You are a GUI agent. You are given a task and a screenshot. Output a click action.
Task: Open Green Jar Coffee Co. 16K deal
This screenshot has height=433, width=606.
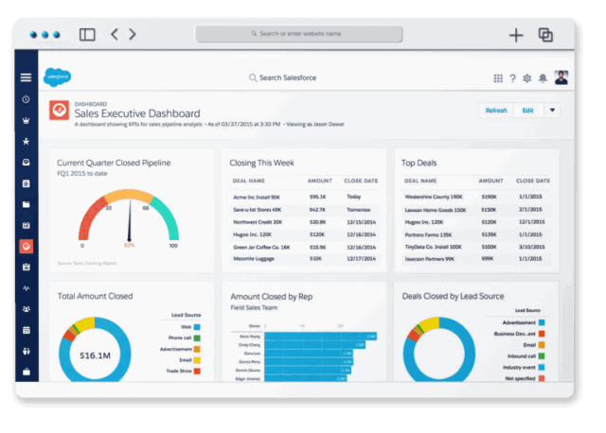tap(261, 248)
